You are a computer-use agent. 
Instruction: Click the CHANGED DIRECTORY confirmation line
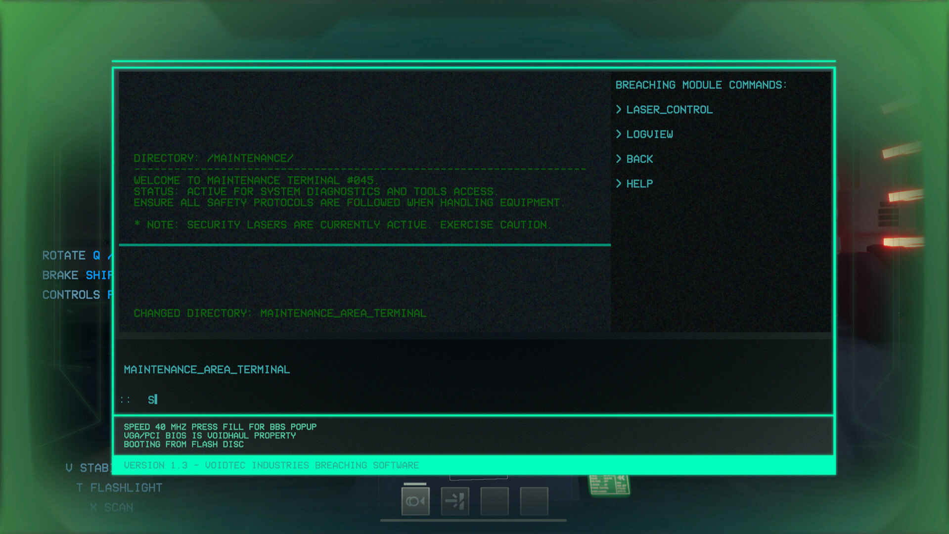click(x=280, y=313)
